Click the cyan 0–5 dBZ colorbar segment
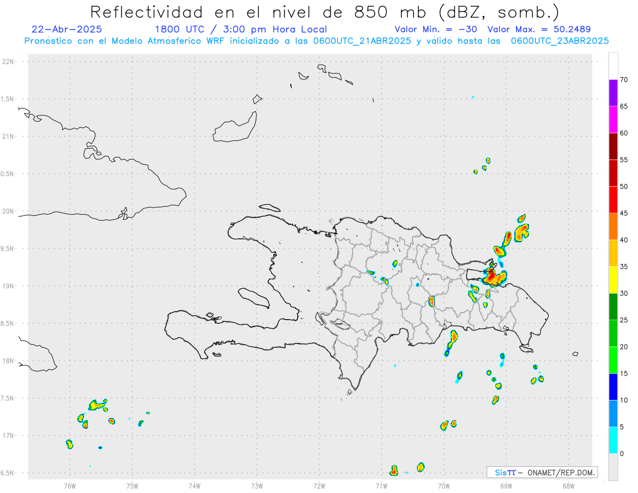The image size is (638, 493). point(613,440)
